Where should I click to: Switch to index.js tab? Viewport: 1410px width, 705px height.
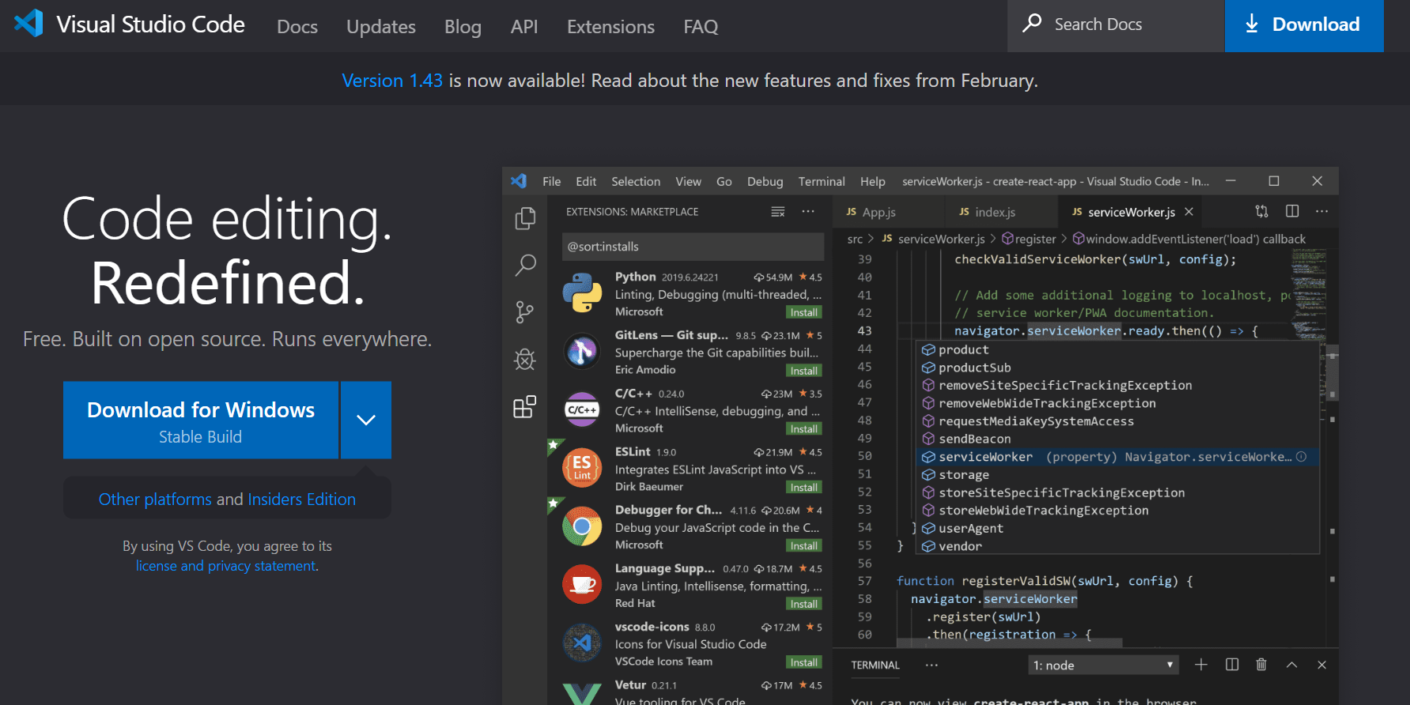click(994, 212)
